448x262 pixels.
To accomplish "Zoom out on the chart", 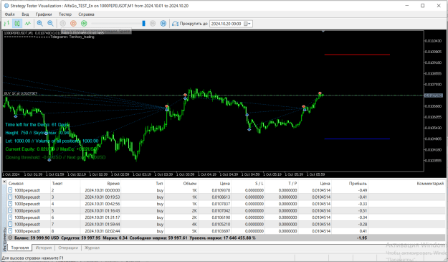I will 50,24.
